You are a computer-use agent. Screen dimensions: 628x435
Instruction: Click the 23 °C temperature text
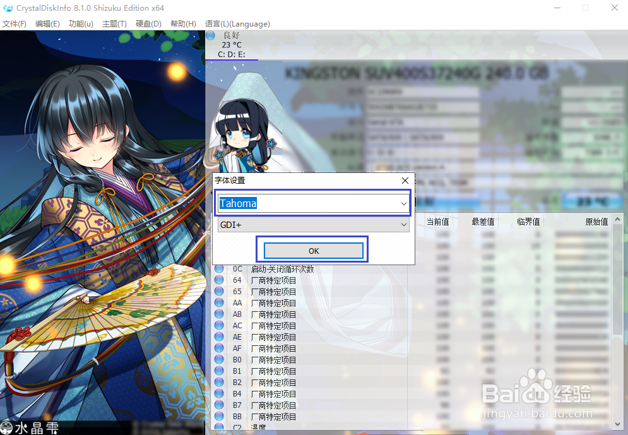[x=232, y=45]
